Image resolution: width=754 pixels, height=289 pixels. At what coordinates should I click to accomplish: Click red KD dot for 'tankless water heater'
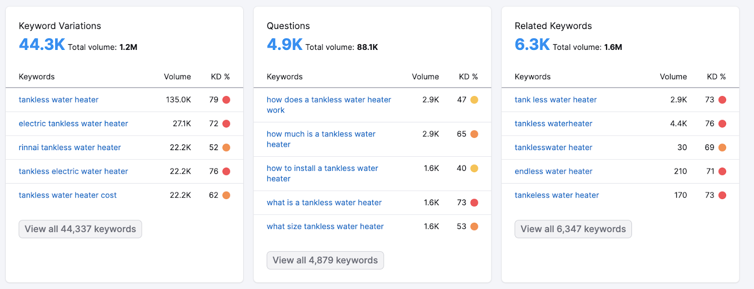point(226,100)
